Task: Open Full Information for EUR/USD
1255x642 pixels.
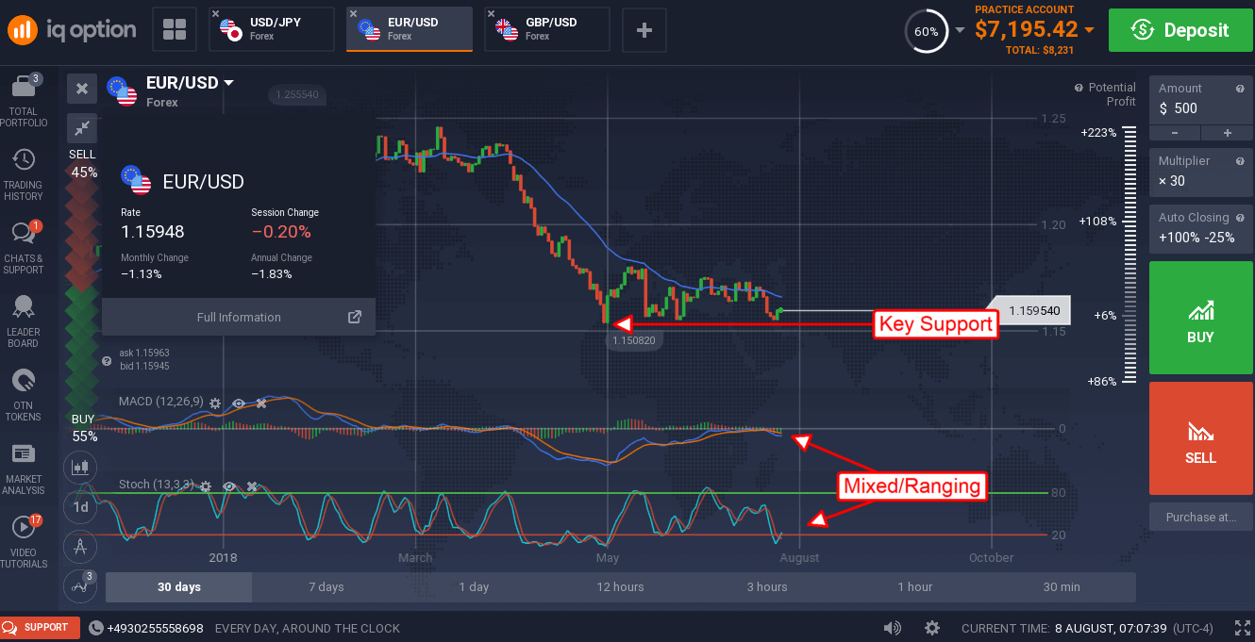Action: pyautogui.click(x=239, y=317)
